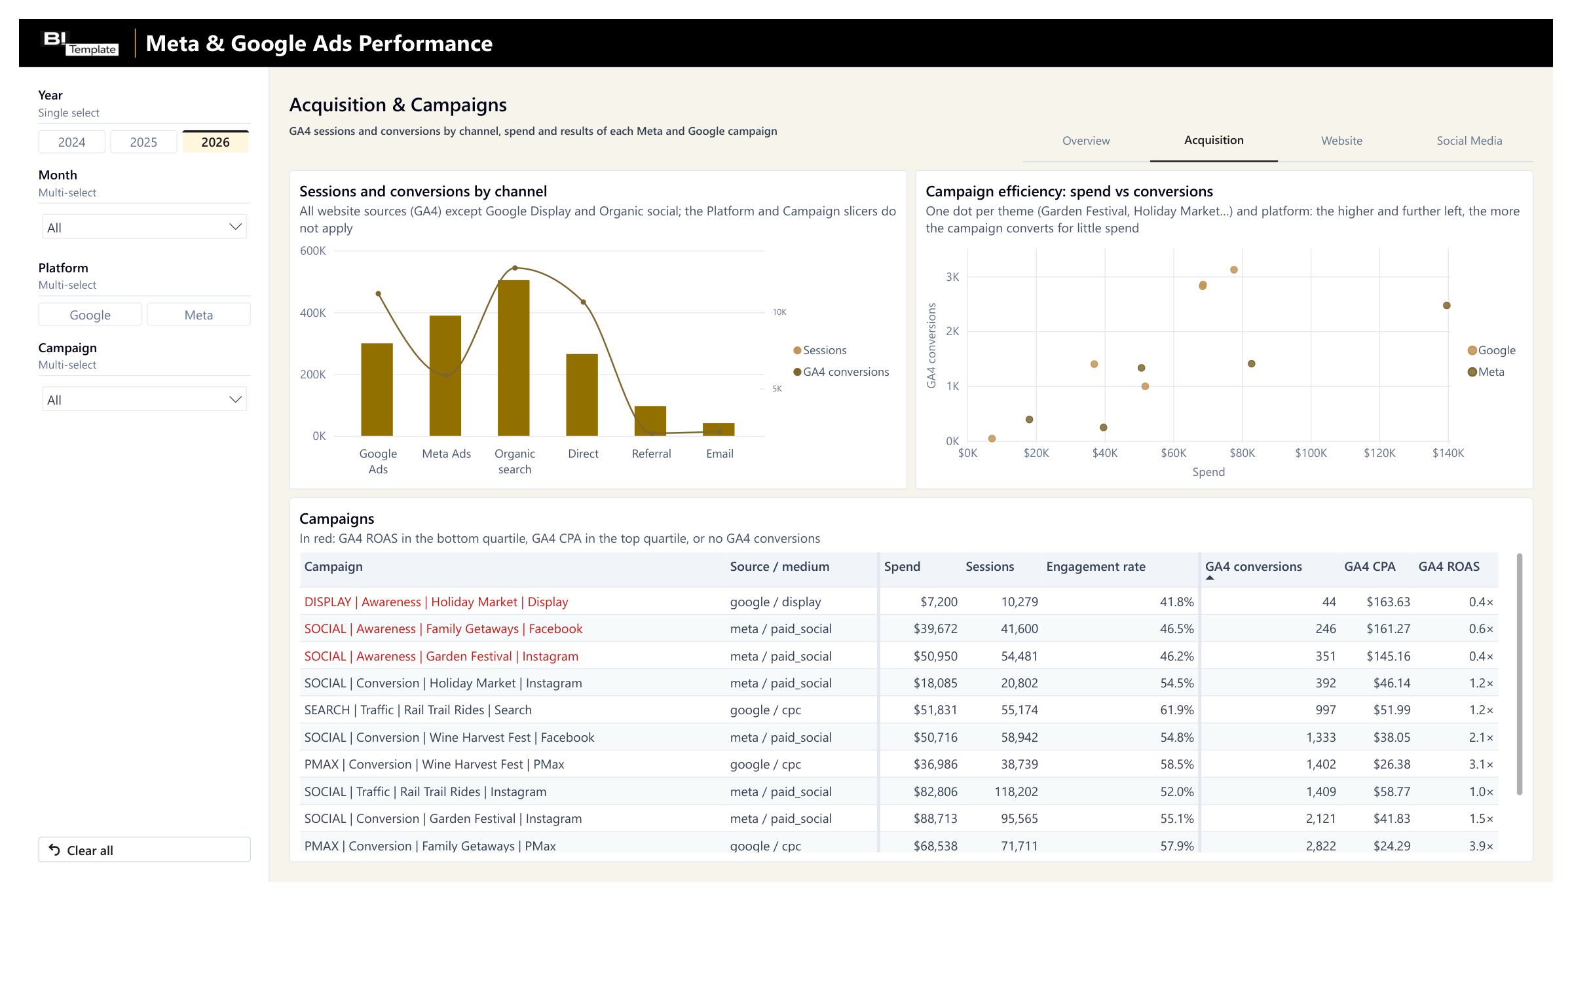
Task: Select year 2026
Action: click(215, 142)
